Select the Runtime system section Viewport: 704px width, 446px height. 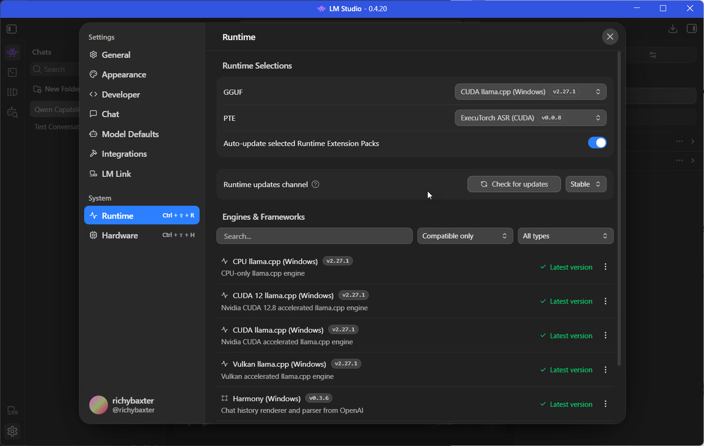pos(142,216)
